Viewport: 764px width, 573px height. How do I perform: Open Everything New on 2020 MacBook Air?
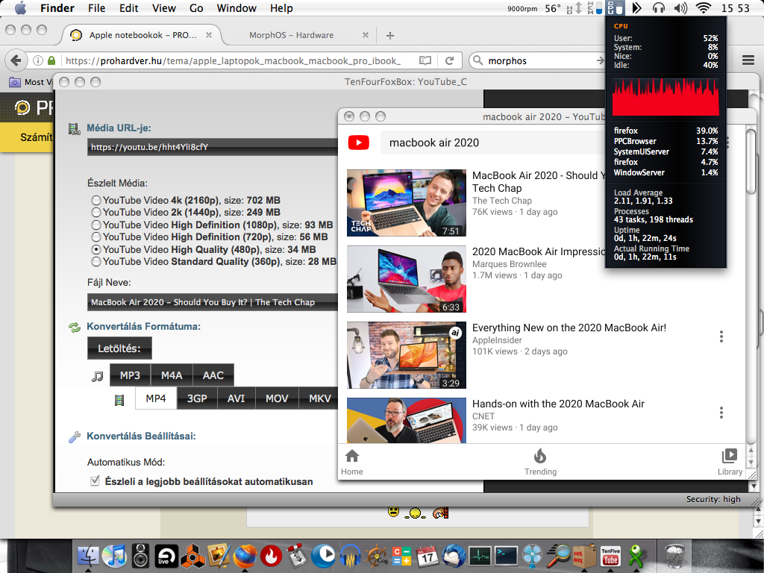[569, 328]
